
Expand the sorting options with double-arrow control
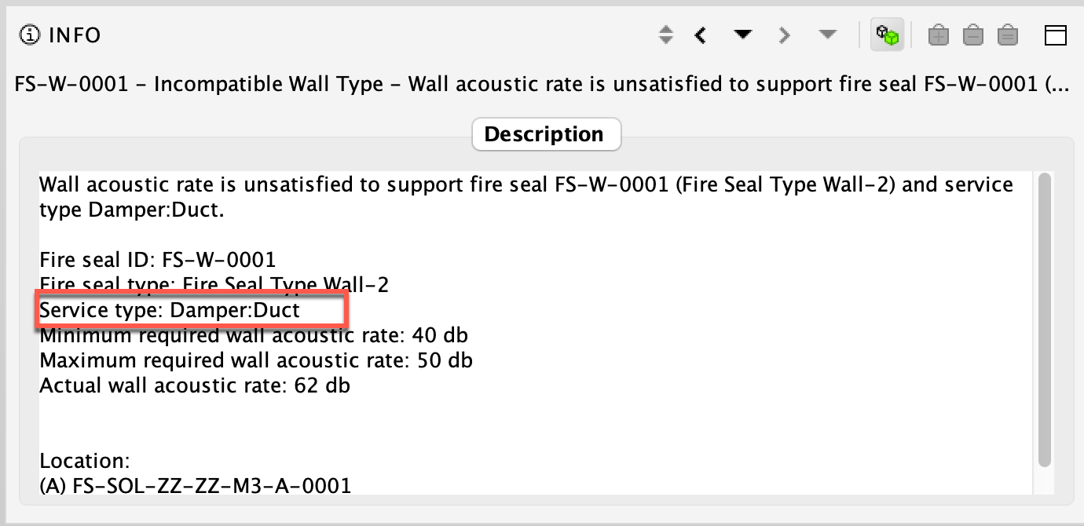pos(665,35)
